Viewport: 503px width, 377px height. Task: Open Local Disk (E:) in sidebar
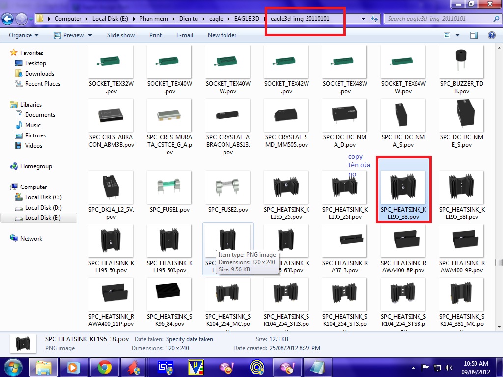point(43,218)
